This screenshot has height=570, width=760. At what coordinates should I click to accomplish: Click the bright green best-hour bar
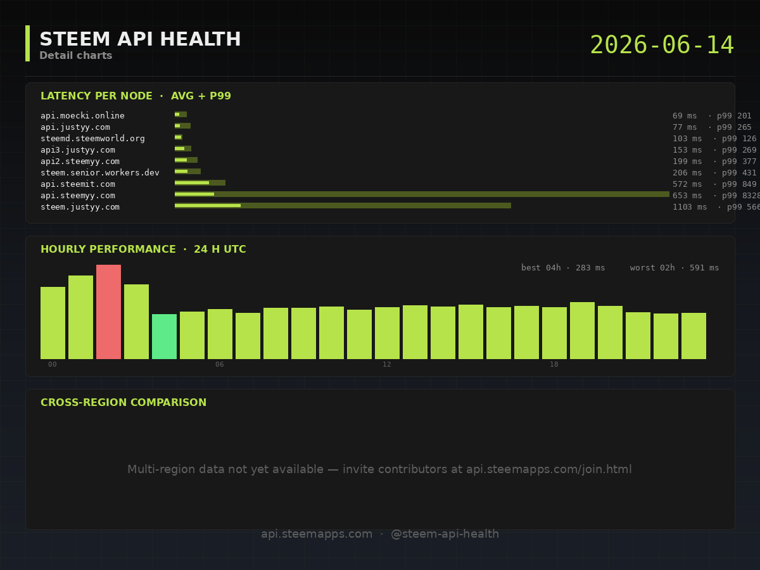(164, 337)
